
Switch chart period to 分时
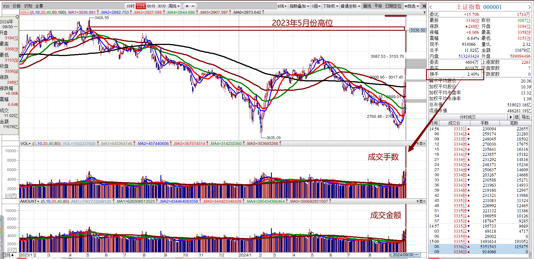tap(131, 6)
